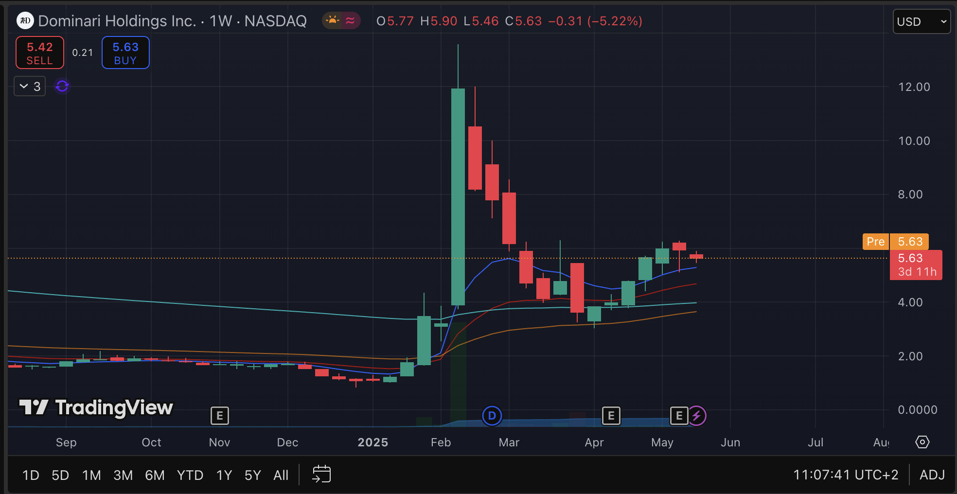Toggle the ADJ adjusted data button
Screen dimensions: 957x494
pos(932,475)
